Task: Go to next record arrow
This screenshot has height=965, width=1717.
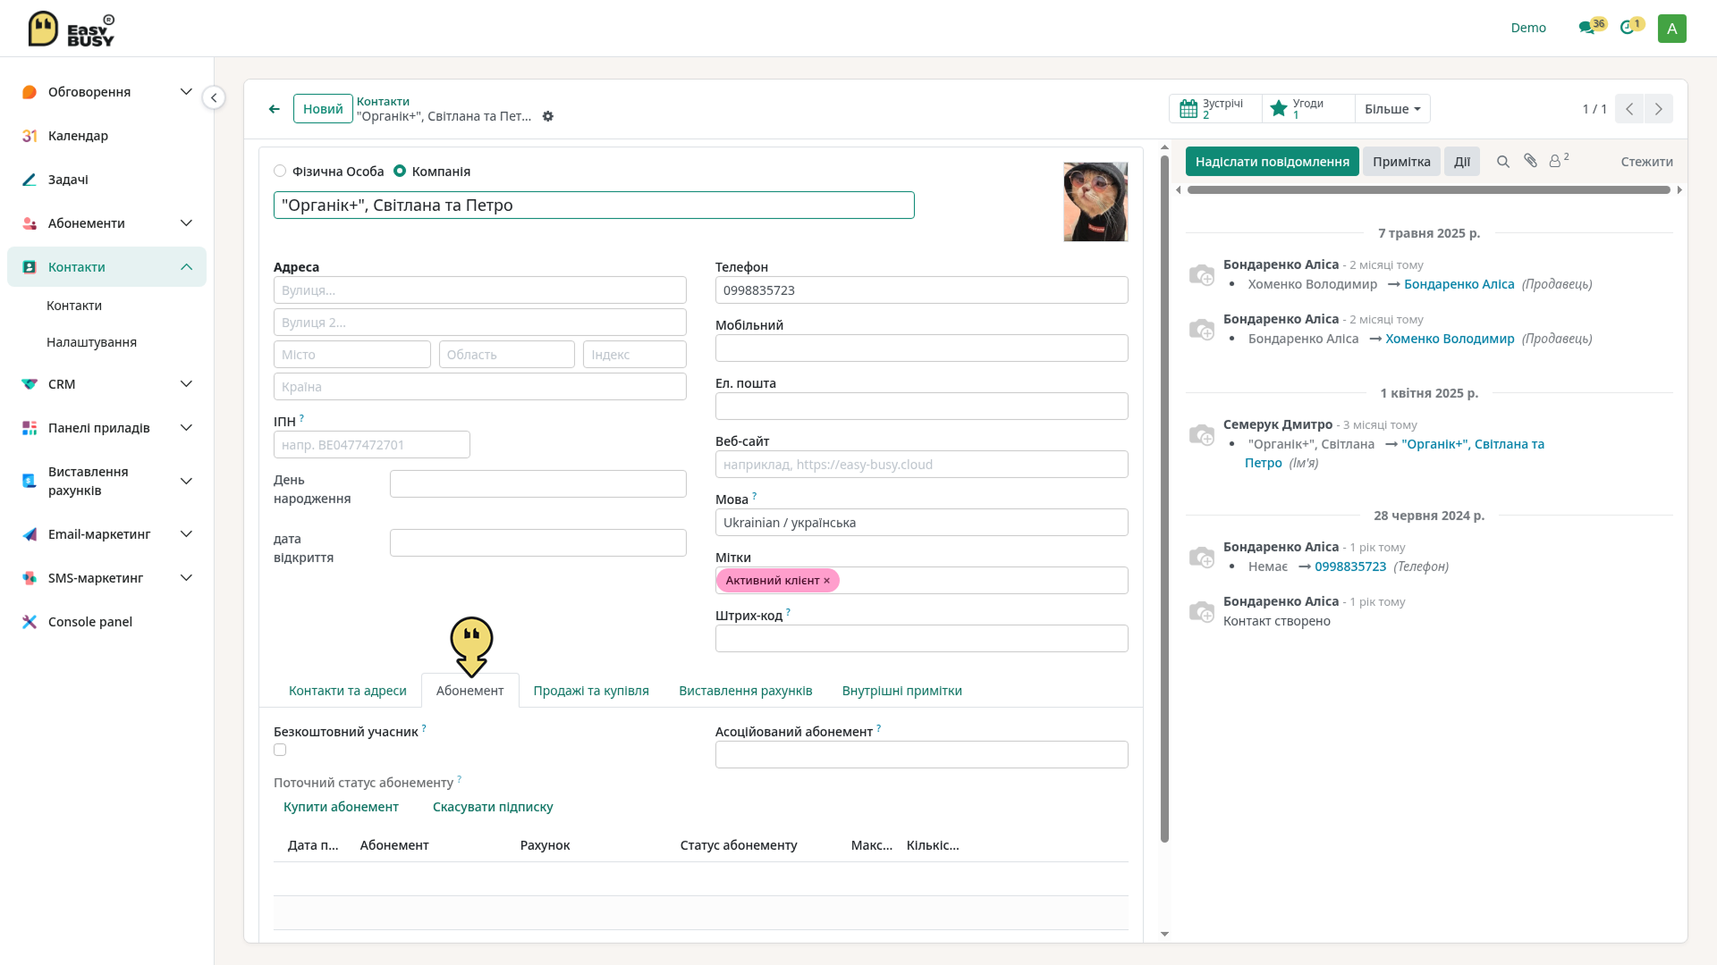Action: (1659, 108)
